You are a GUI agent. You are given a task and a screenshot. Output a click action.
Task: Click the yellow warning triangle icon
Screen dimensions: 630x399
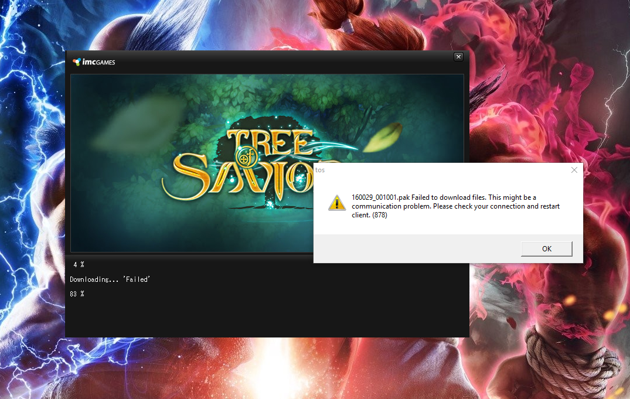pyautogui.click(x=336, y=203)
